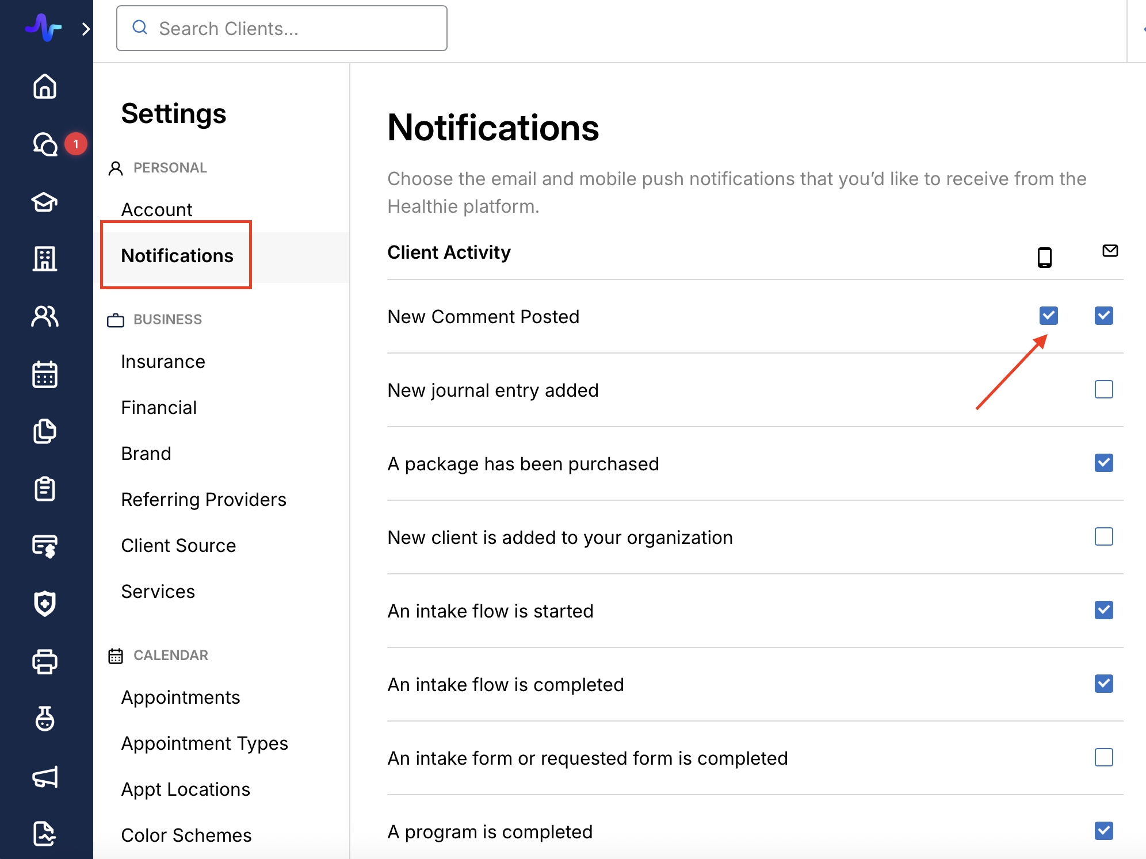1146x859 pixels.
Task: Go to Appointment Types settings
Action: pos(204,743)
